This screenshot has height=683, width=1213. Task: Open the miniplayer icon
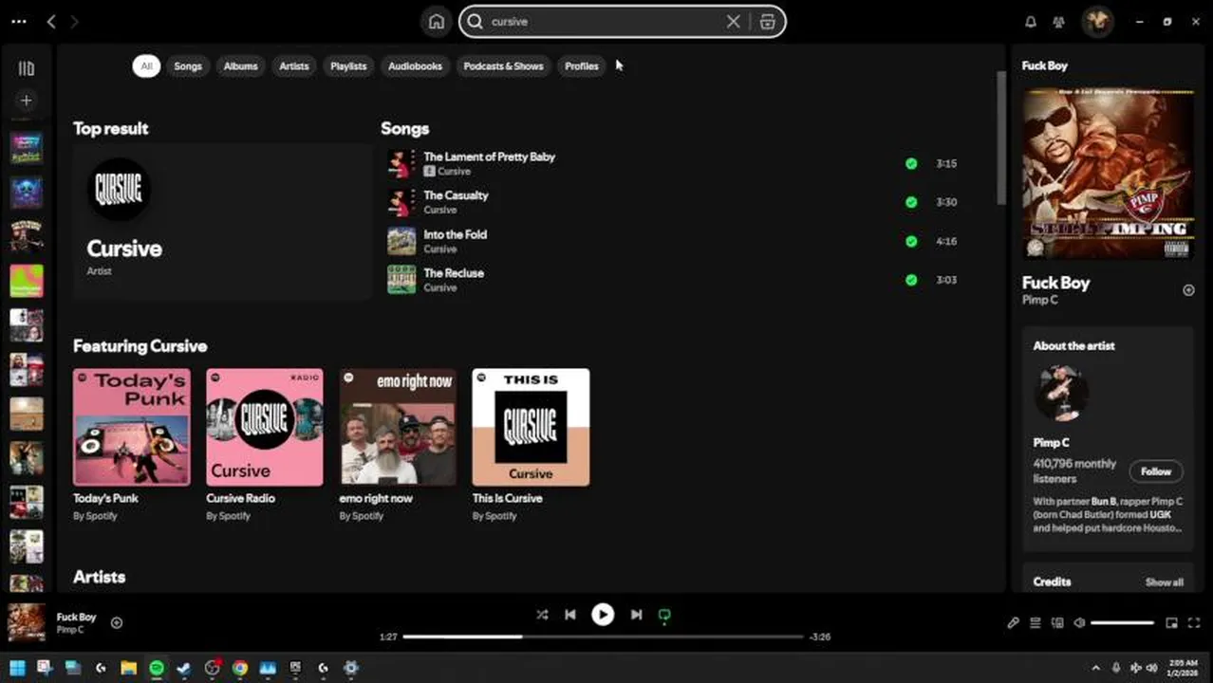coord(1172,623)
